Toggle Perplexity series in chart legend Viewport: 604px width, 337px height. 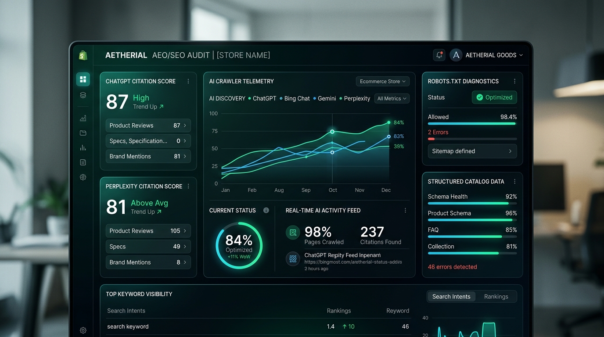[355, 98]
